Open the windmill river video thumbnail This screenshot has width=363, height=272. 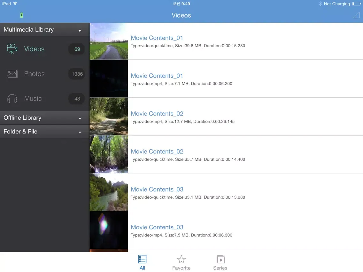[x=109, y=41]
